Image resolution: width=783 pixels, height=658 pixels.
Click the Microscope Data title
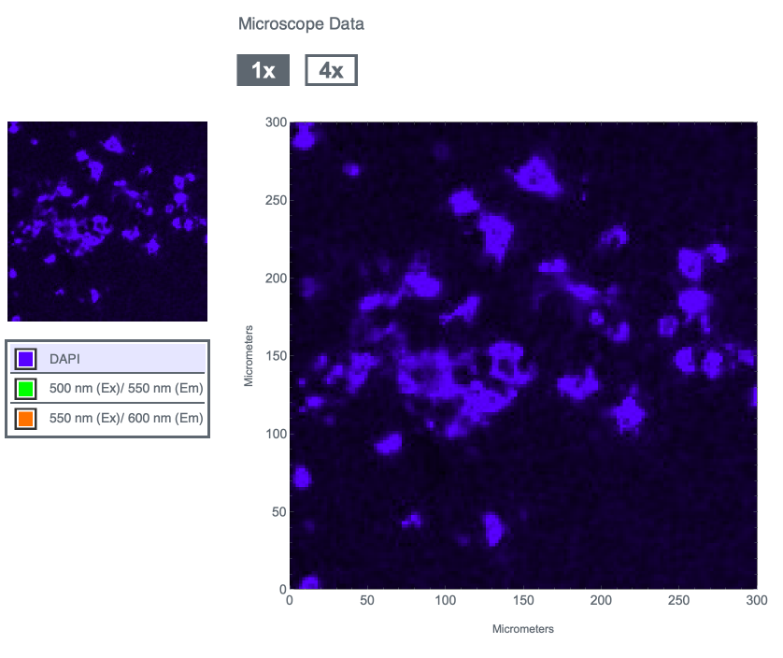pyautogui.click(x=301, y=24)
